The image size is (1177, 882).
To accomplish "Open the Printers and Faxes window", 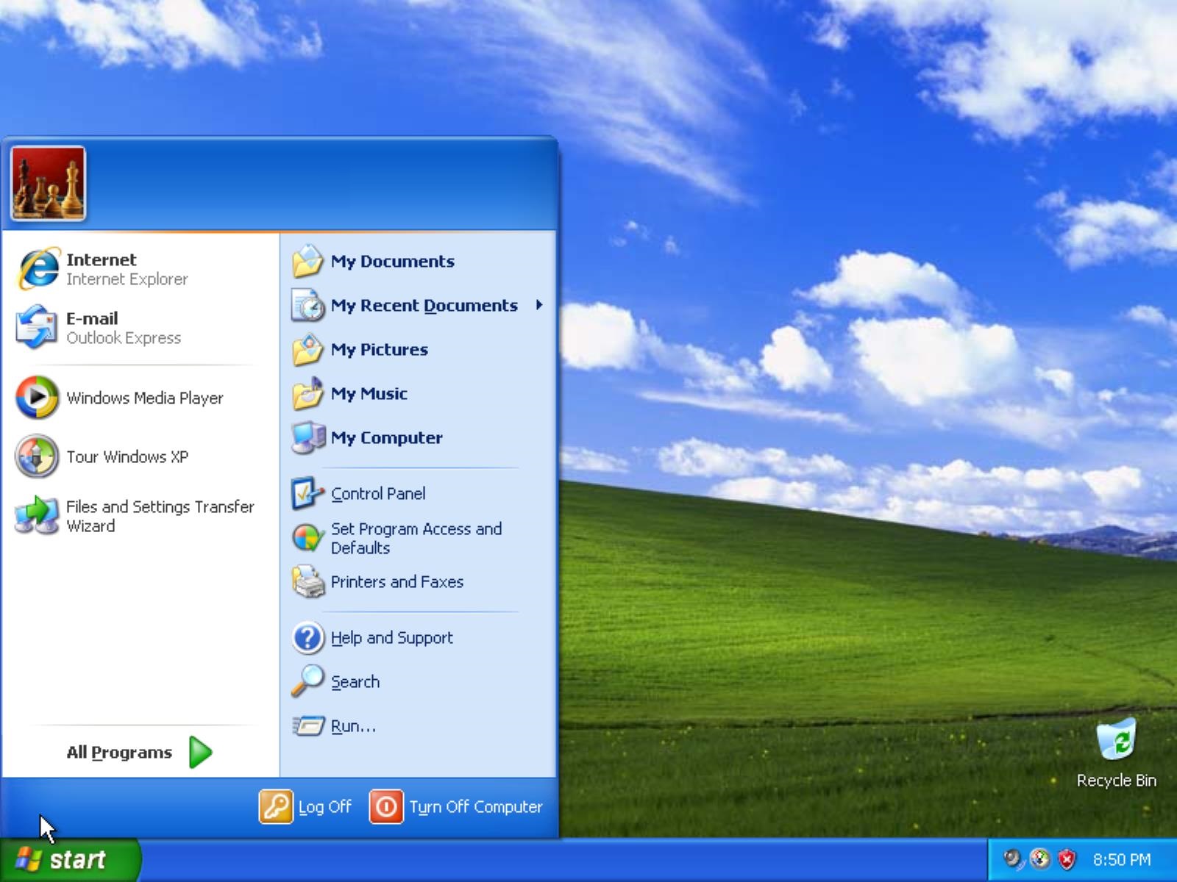I will (x=397, y=581).
